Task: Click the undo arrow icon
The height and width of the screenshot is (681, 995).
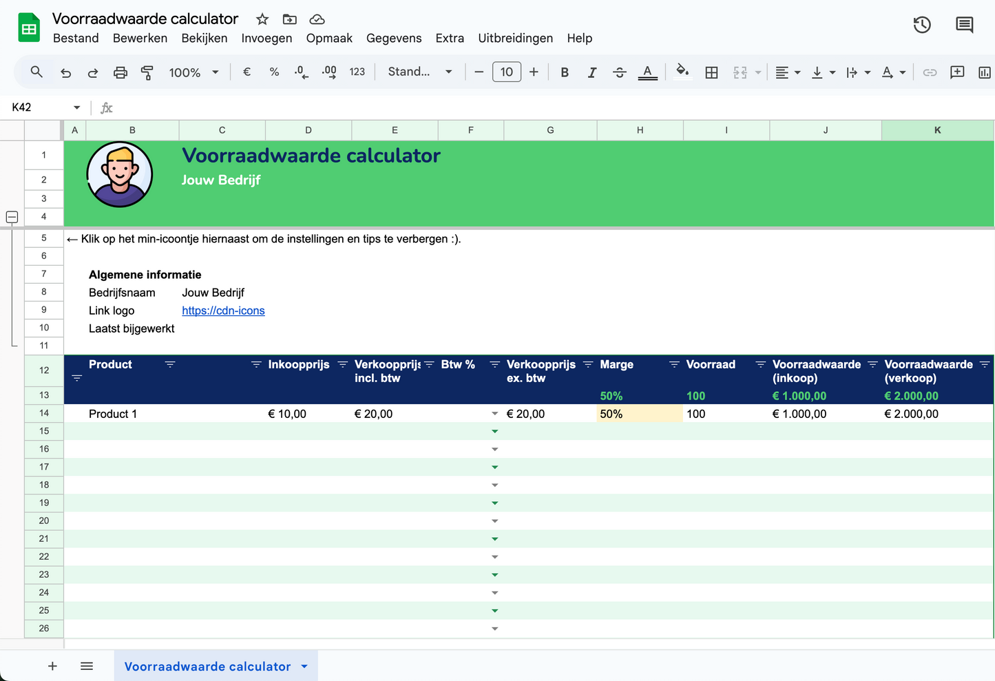Action: (66, 72)
